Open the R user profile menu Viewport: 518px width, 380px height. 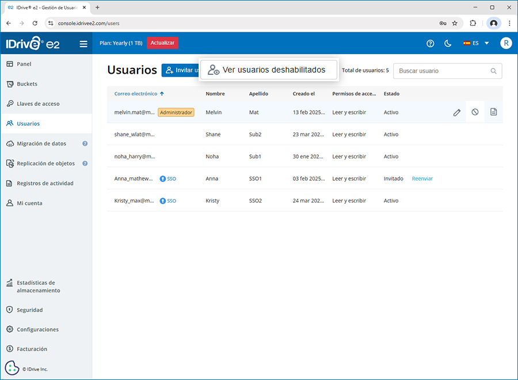tap(505, 43)
